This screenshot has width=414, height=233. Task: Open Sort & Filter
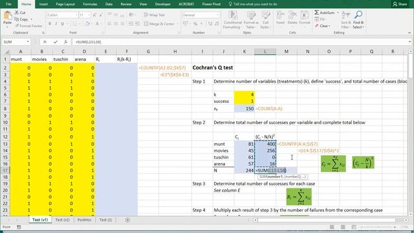(345, 20)
